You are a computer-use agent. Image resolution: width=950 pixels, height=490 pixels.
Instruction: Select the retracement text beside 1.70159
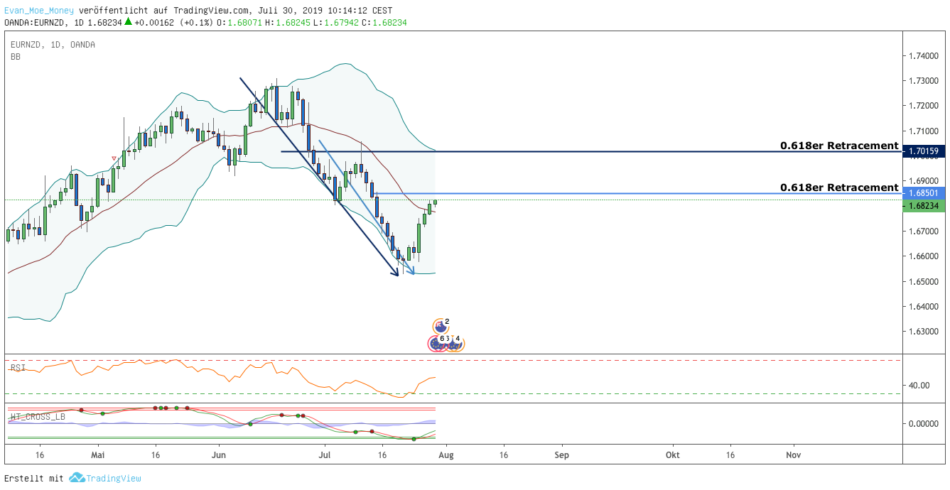(x=839, y=146)
